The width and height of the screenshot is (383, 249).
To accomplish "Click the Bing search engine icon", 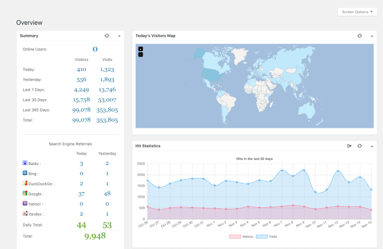I will pyautogui.click(x=25, y=173).
